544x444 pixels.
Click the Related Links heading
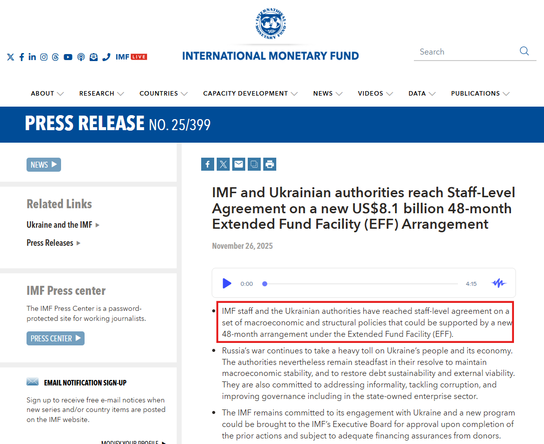click(x=59, y=204)
